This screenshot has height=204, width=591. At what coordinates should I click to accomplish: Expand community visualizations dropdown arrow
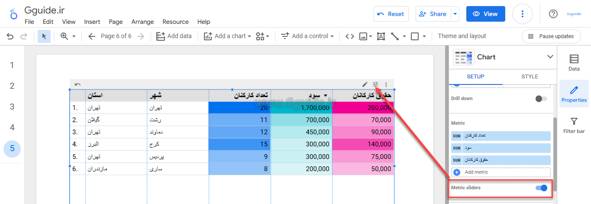point(268,36)
